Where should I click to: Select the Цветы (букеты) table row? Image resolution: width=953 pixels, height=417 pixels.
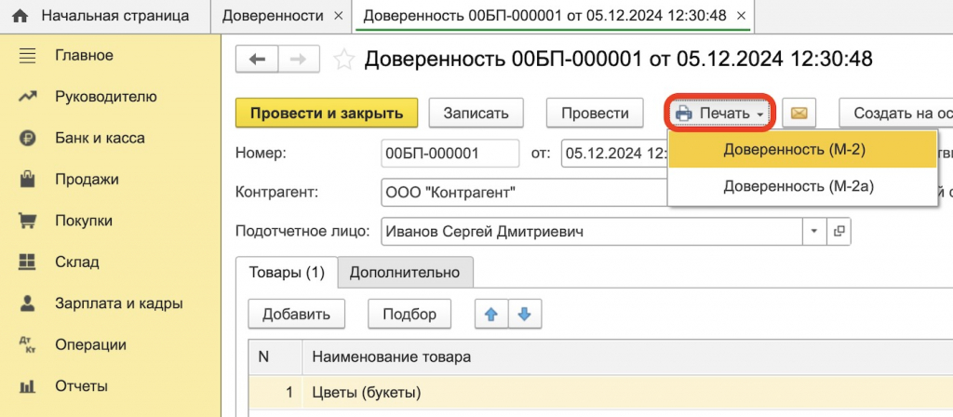(x=600, y=393)
